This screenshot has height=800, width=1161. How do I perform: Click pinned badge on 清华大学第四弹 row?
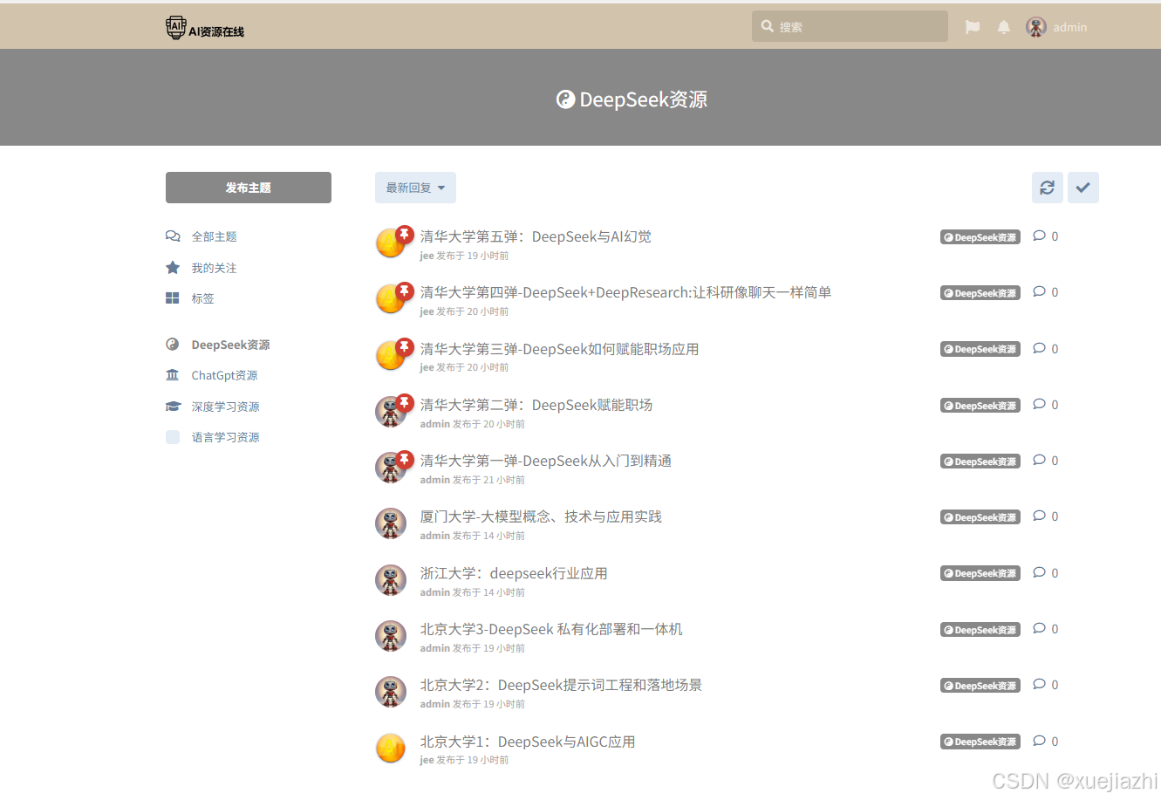tap(405, 291)
